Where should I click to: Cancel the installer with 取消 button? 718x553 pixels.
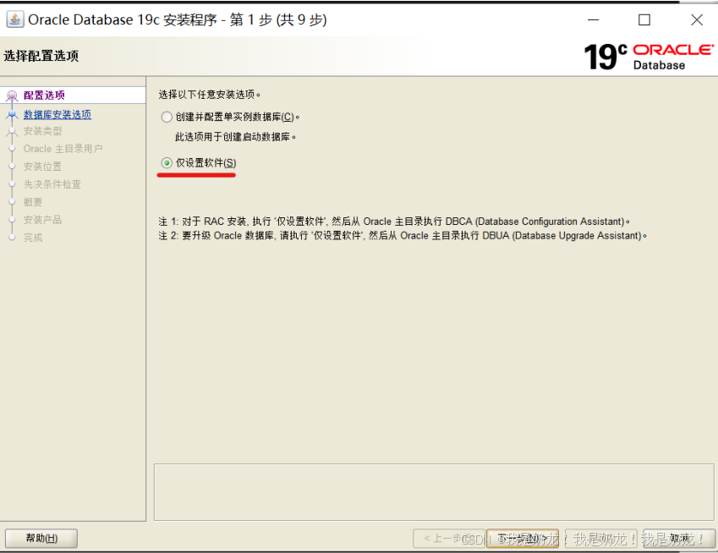tap(680, 539)
